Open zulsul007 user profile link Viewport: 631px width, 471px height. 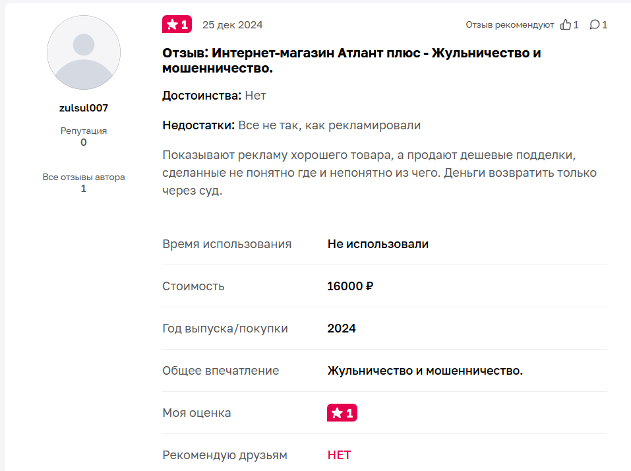(84, 108)
